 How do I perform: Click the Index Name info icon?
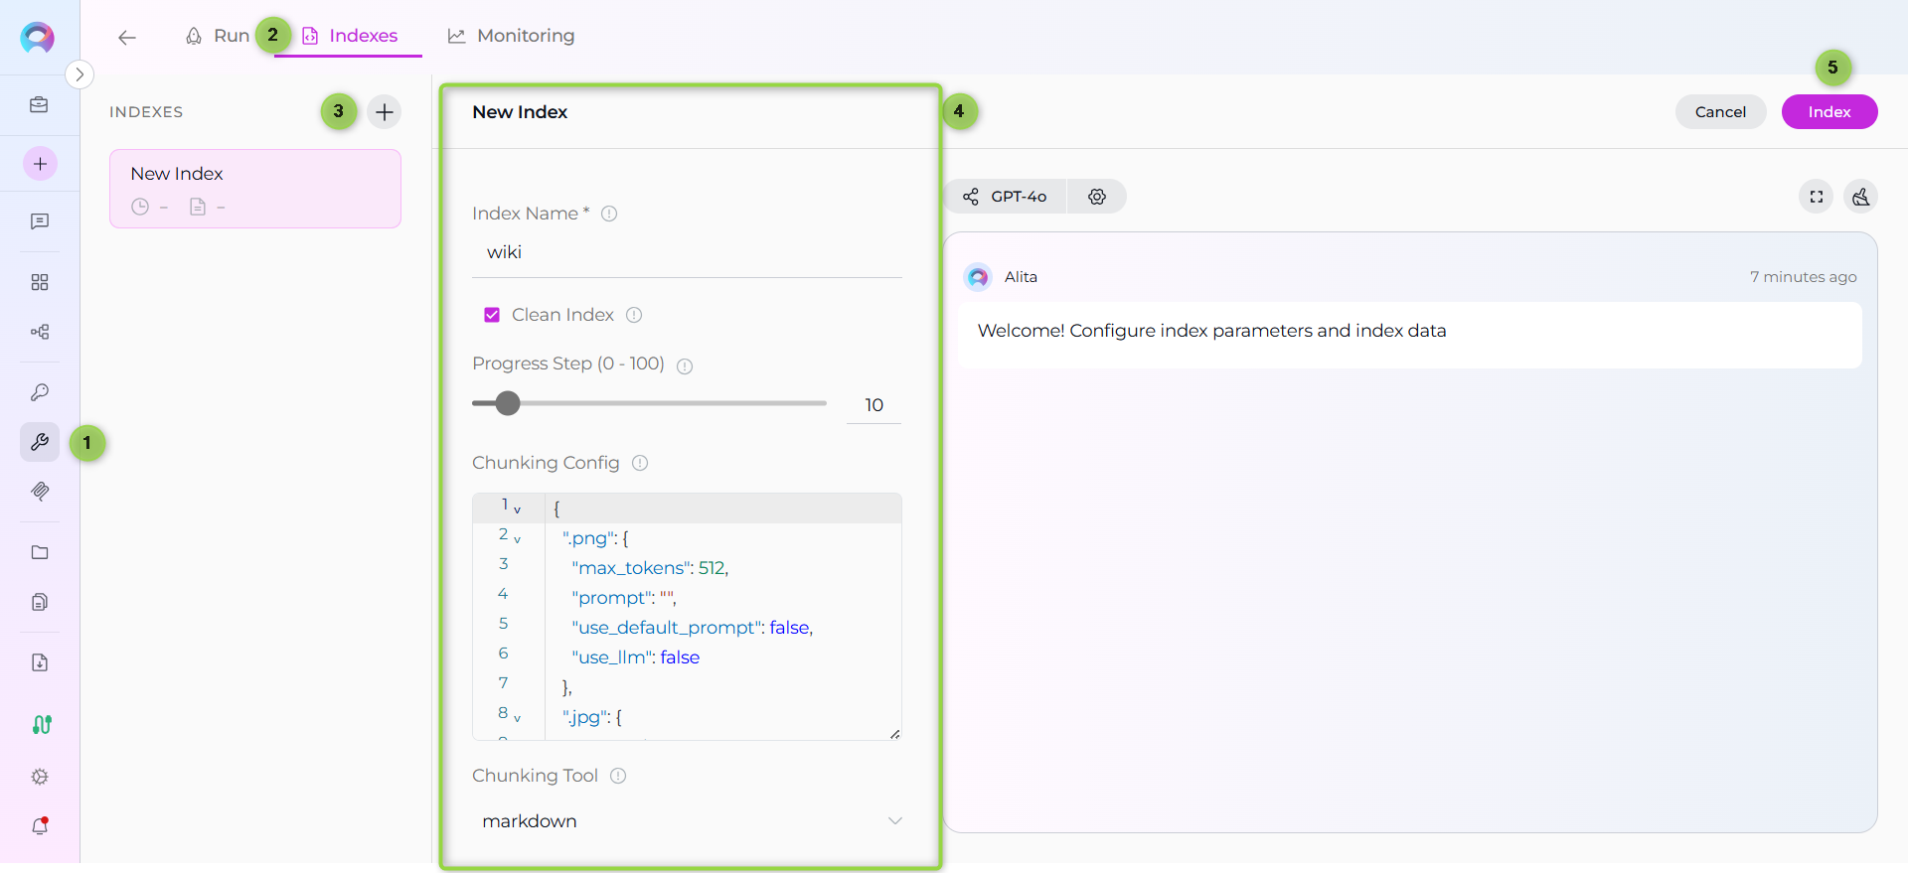[609, 214]
